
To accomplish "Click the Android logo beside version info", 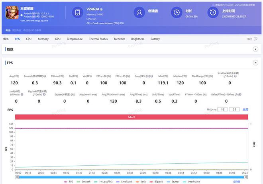I will click(22, 15).
